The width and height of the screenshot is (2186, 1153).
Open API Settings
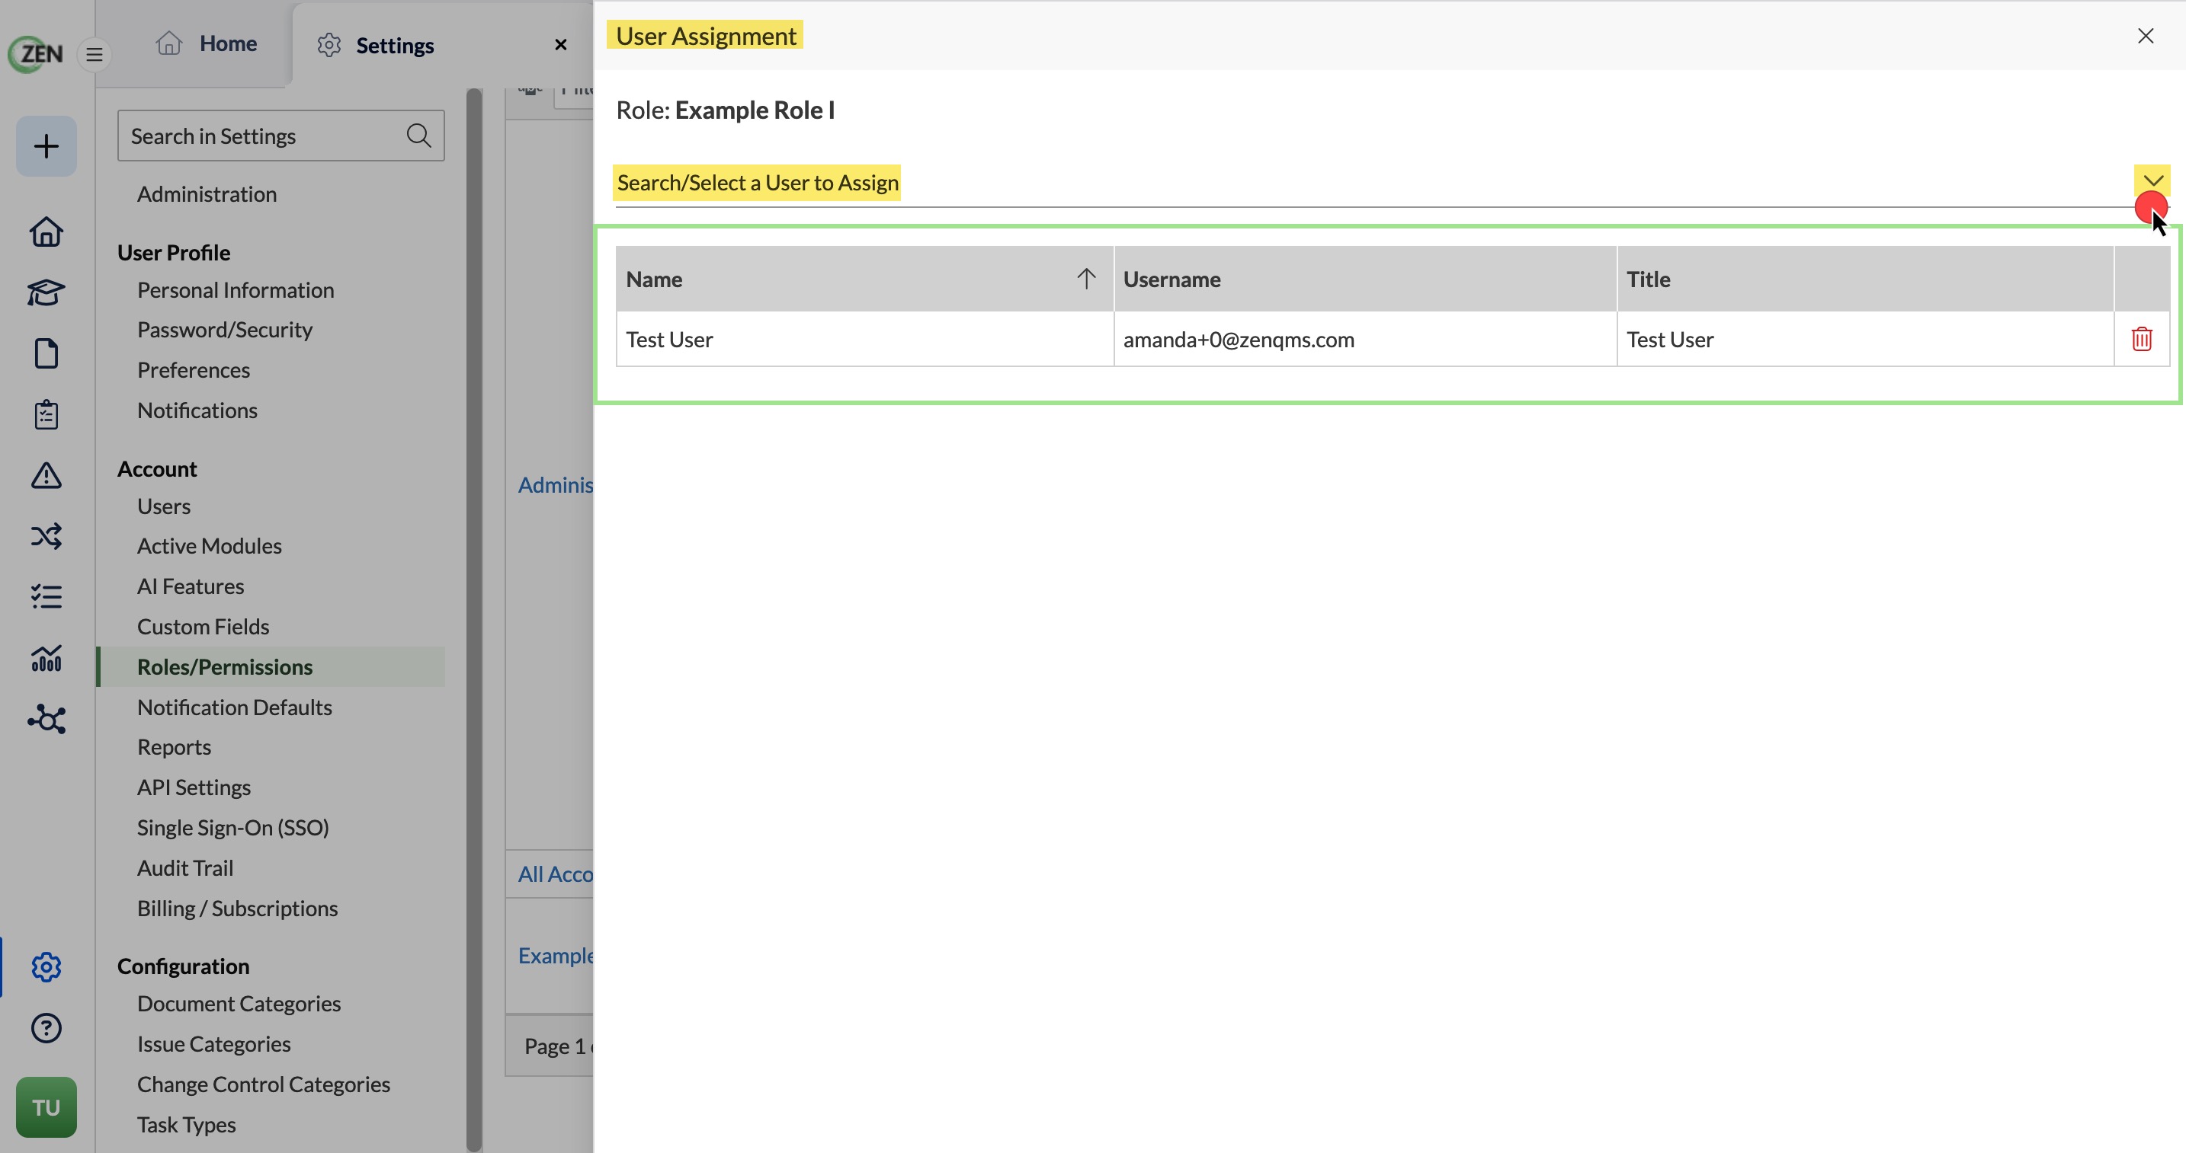coord(194,787)
